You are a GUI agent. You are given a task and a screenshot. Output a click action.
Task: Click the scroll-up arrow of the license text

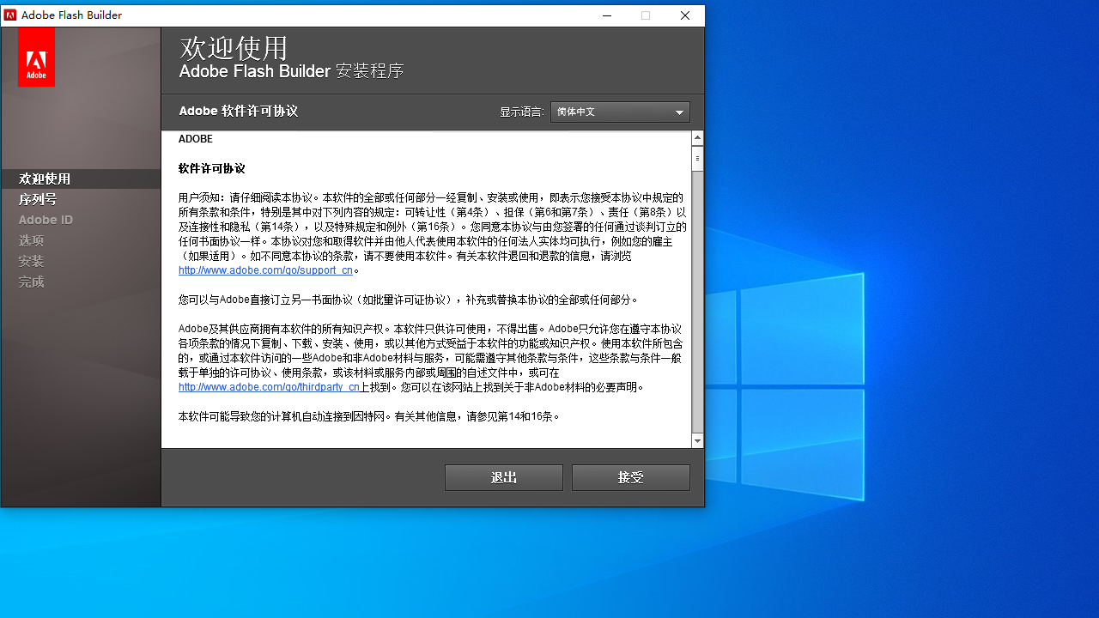click(697, 136)
